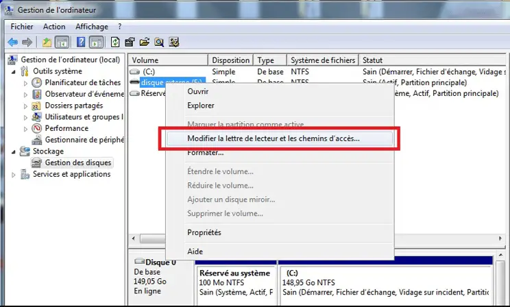Image resolution: width=510 pixels, height=307 pixels.
Task: Select the (C:) volume row
Action: [317, 71]
